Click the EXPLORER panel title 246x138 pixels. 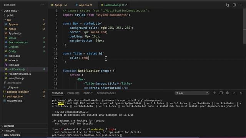[x=10, y=5]
